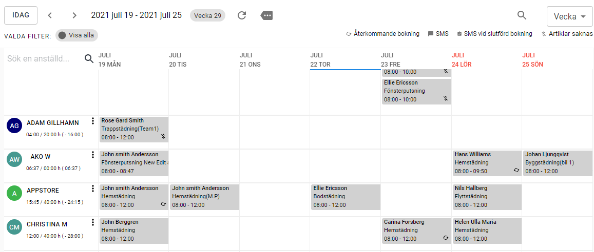This screenshot has width=594, height=252.
Task: Open Ako W's three-dot options menu
Action: tap(93, 155)
